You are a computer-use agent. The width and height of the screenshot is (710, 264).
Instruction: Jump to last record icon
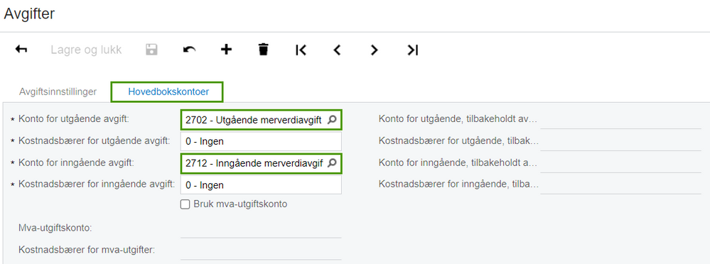coord(412,50)
